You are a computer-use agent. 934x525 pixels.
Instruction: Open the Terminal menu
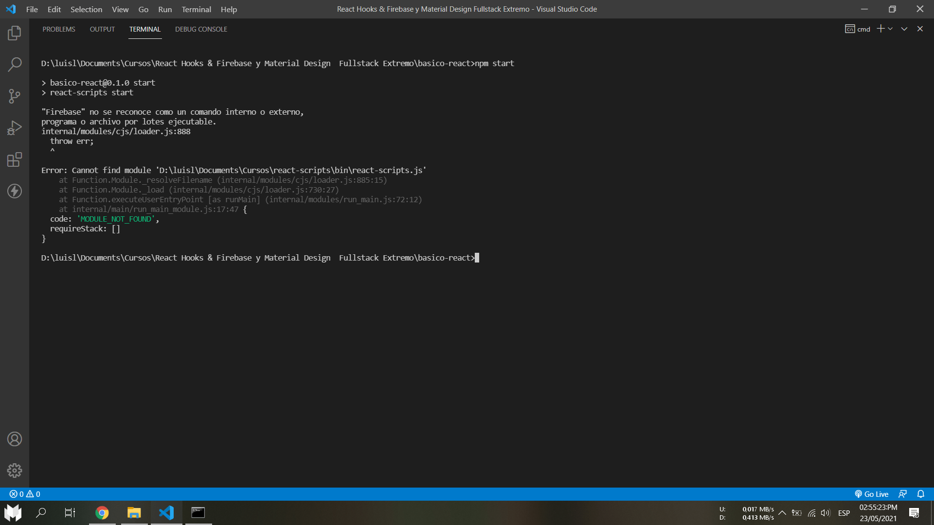click(197, 9)
